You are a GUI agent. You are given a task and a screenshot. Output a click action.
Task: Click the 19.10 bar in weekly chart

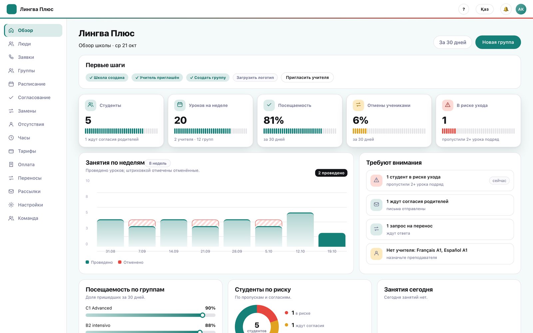[332, 240]
